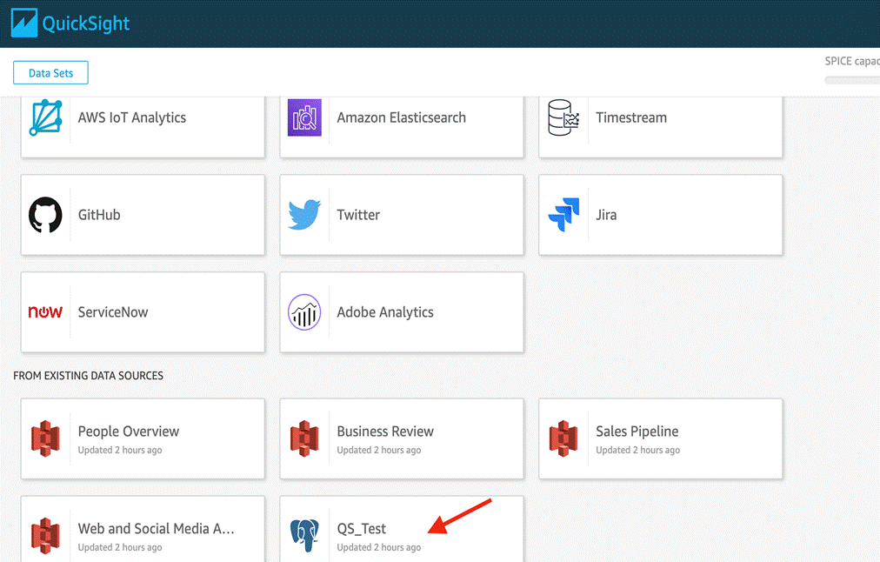This screenshot has width=880, height=562.
Task: Select the Twitter bird icon
Action: click(x=304, y=215)
